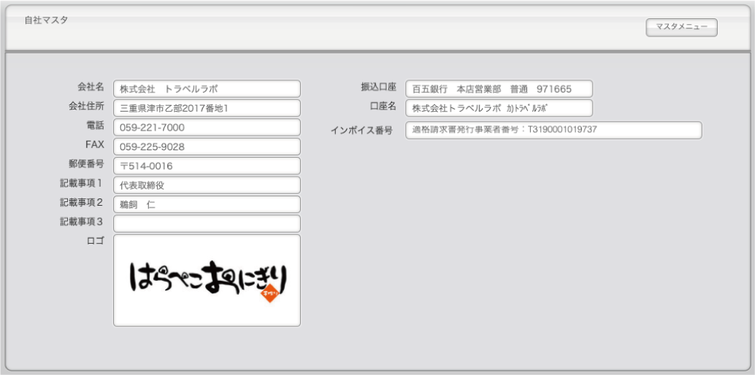Click the 自社マスタ title text

pos(46,20)
